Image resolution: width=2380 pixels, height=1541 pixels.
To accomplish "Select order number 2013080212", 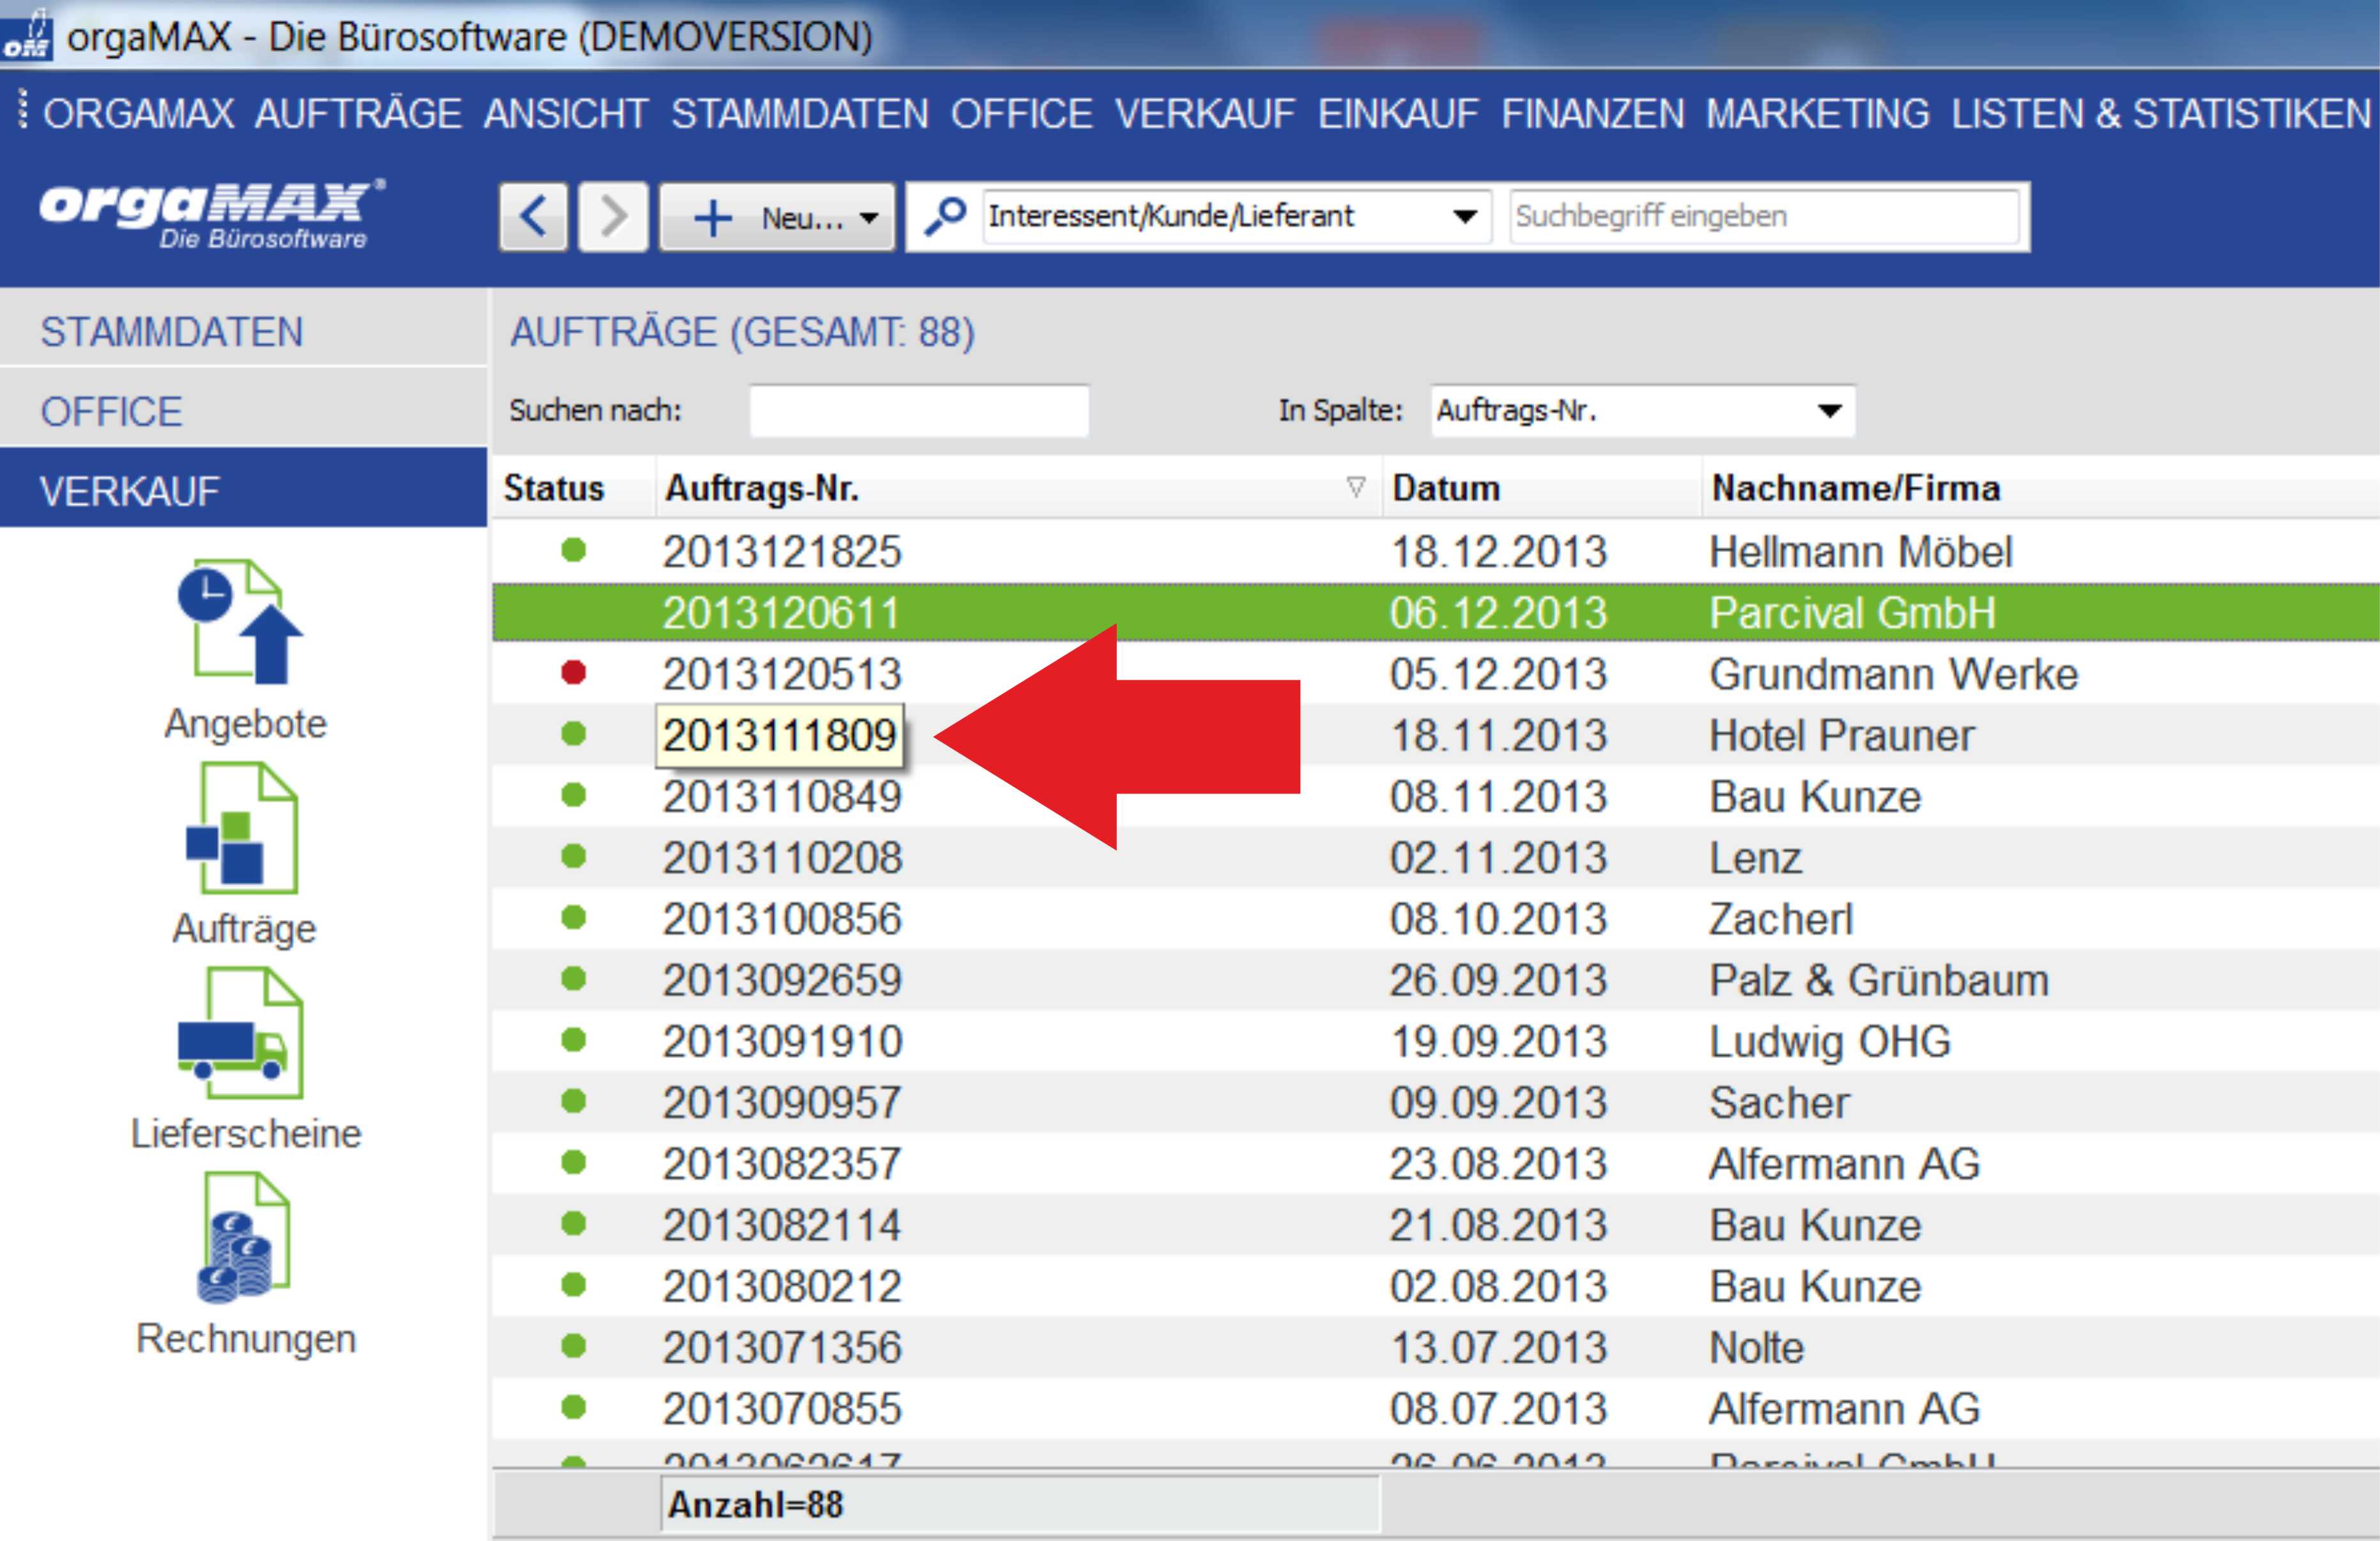I will coord(782,1286).
